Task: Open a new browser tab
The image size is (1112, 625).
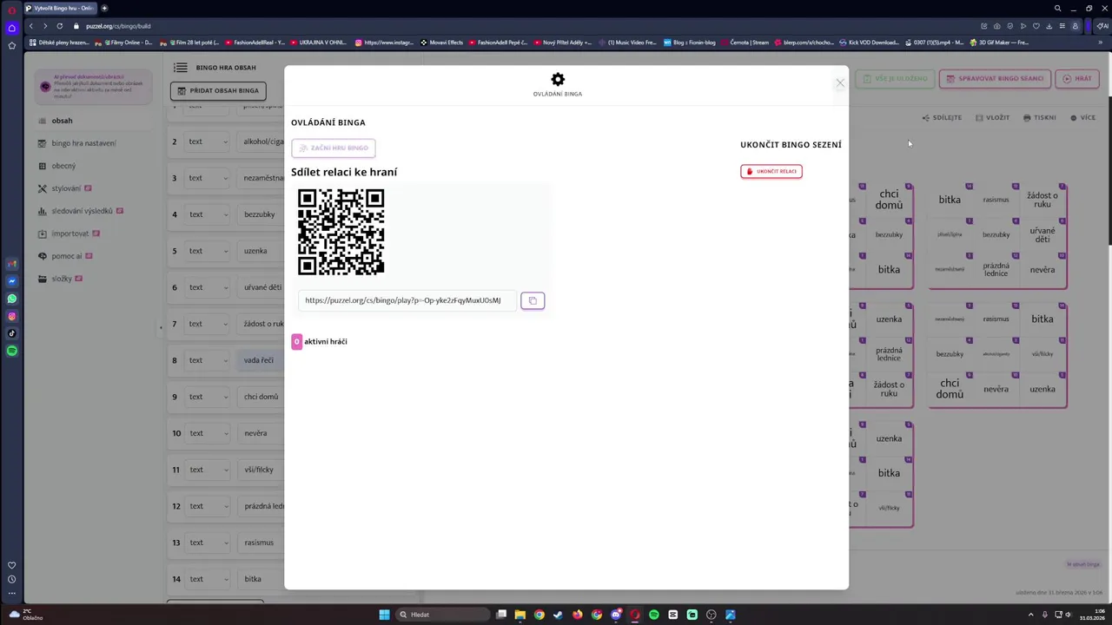Action: click(x=104, y=8)
